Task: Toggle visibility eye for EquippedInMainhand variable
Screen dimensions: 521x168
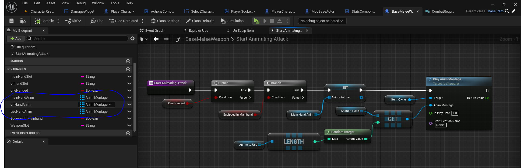Action: tap(129, 119)
